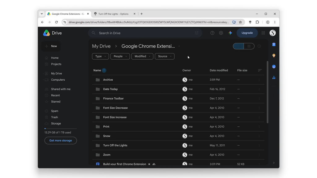Open Contacts side panel icon
This screenshot has width=317, height=178.
point(274,78)
